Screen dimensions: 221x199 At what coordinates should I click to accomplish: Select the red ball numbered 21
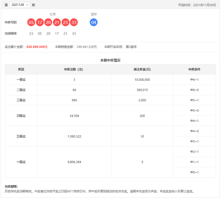pyautogui.click(x=57, y=22)
